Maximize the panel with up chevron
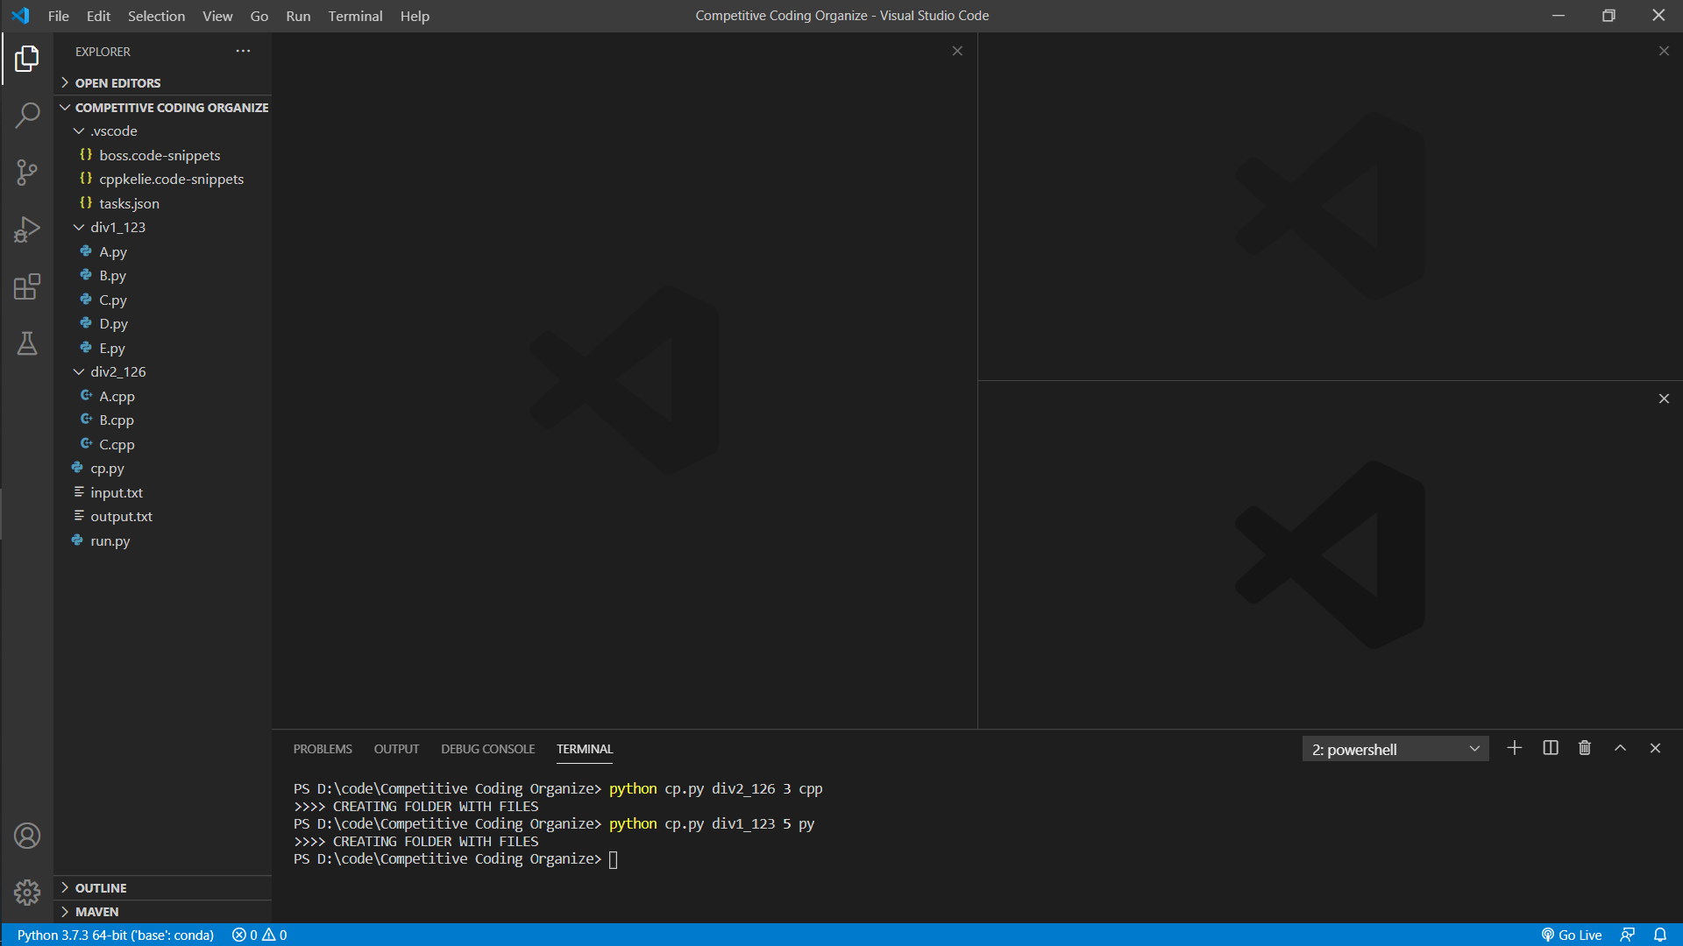1683x946 pixels. pyautogui.click(x=1620, y=748)
